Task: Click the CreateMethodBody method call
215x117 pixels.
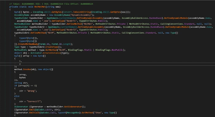Action: coord(28,44)
